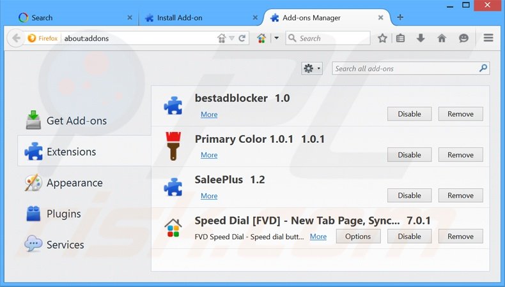Viewport: 505px width, 287px height.
Task: Disable Primary Color 1.0.1 extension
Action: coord(409,154)
